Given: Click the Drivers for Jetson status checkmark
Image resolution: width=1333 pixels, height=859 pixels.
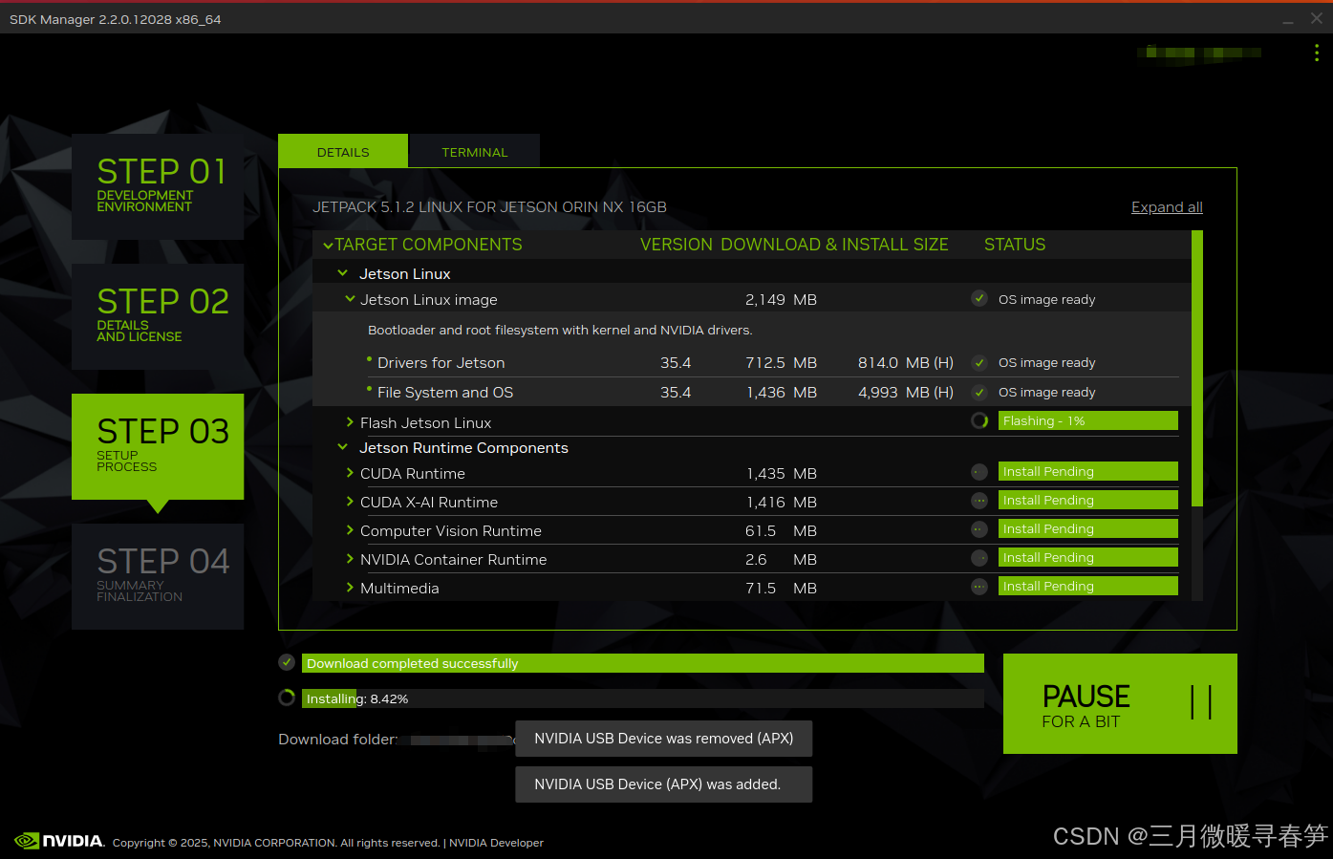Looking at the screenshot, I should tap(979, 362).
